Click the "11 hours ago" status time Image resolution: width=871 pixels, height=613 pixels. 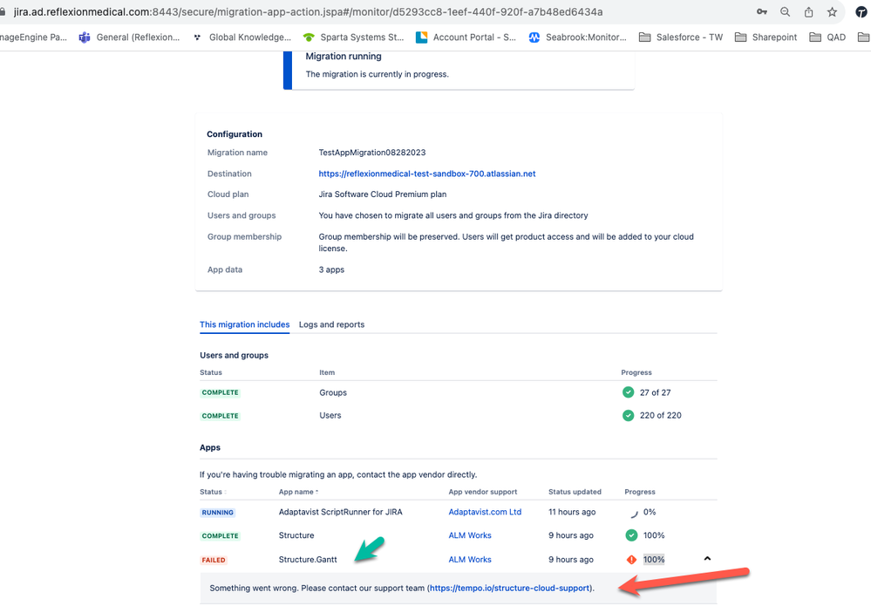pyautogui.click(x=572, y=512)
